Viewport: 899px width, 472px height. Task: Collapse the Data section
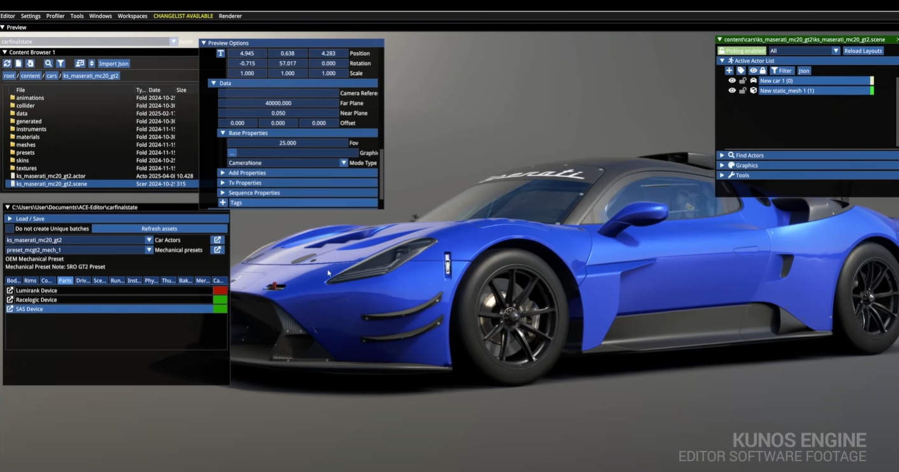point(294,83)
